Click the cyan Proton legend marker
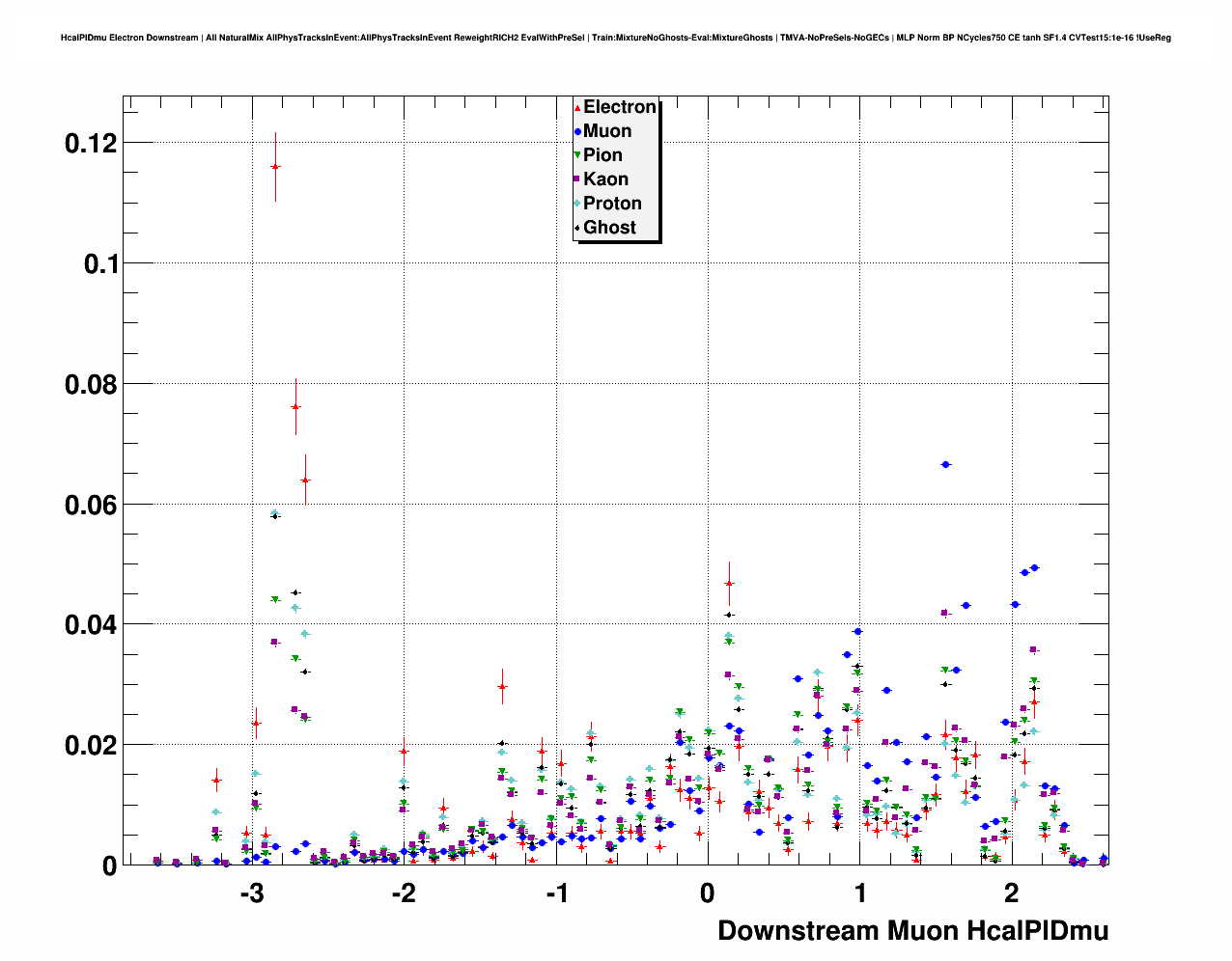 coord(577,204)
